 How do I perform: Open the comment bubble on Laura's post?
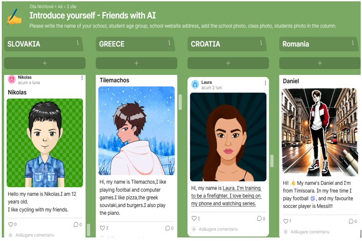click(259, 218)
